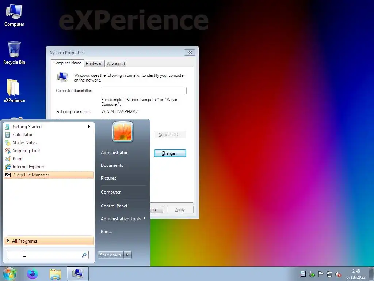Viewport: 374px width, 281px height.
Task: Open Documents from Start menu
Action: (x=112, y=165)
